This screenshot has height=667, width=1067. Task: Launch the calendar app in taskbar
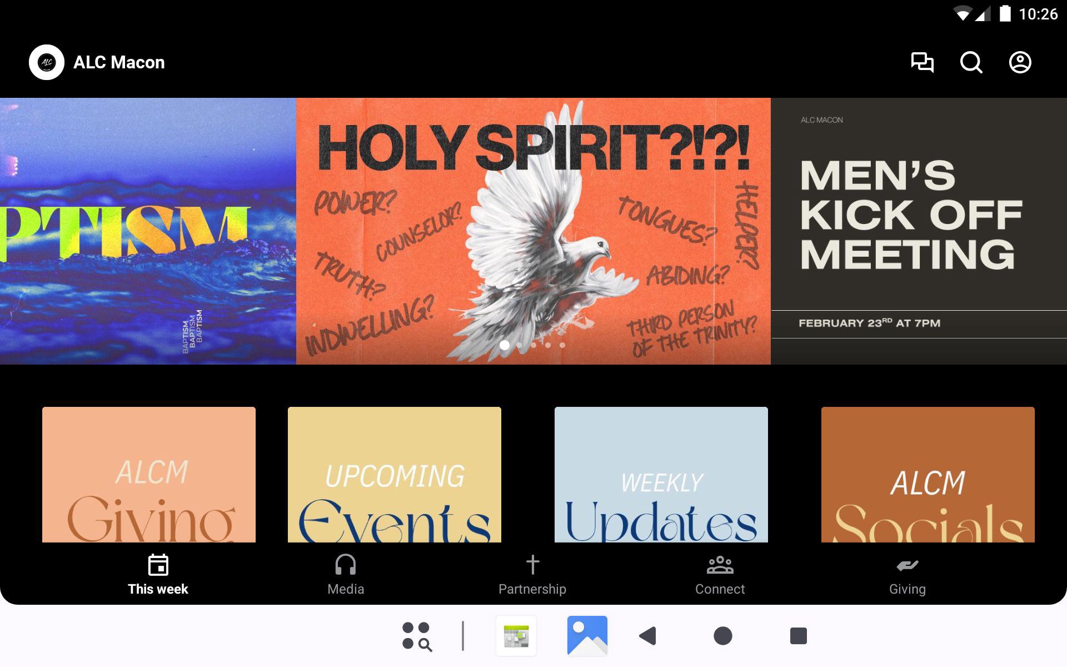pyautogui.click(x=516, y=636)
